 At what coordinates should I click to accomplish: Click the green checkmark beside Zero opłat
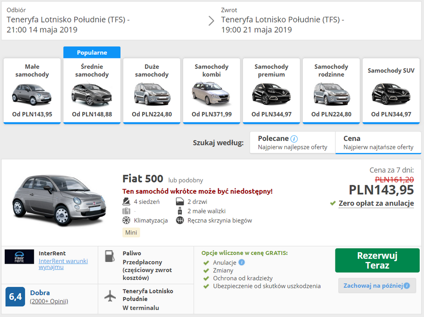point(333,203)
